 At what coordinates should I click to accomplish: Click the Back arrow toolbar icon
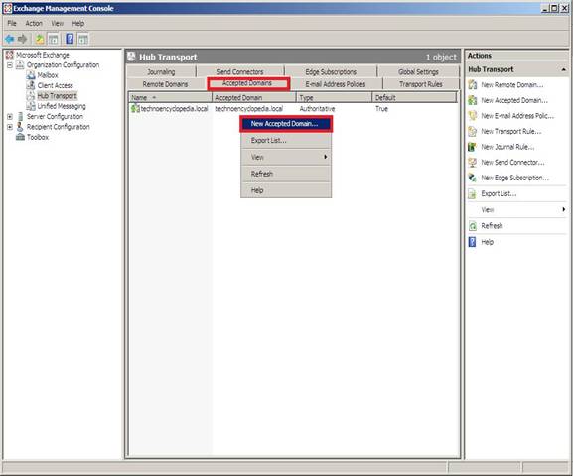coord(10,39)
